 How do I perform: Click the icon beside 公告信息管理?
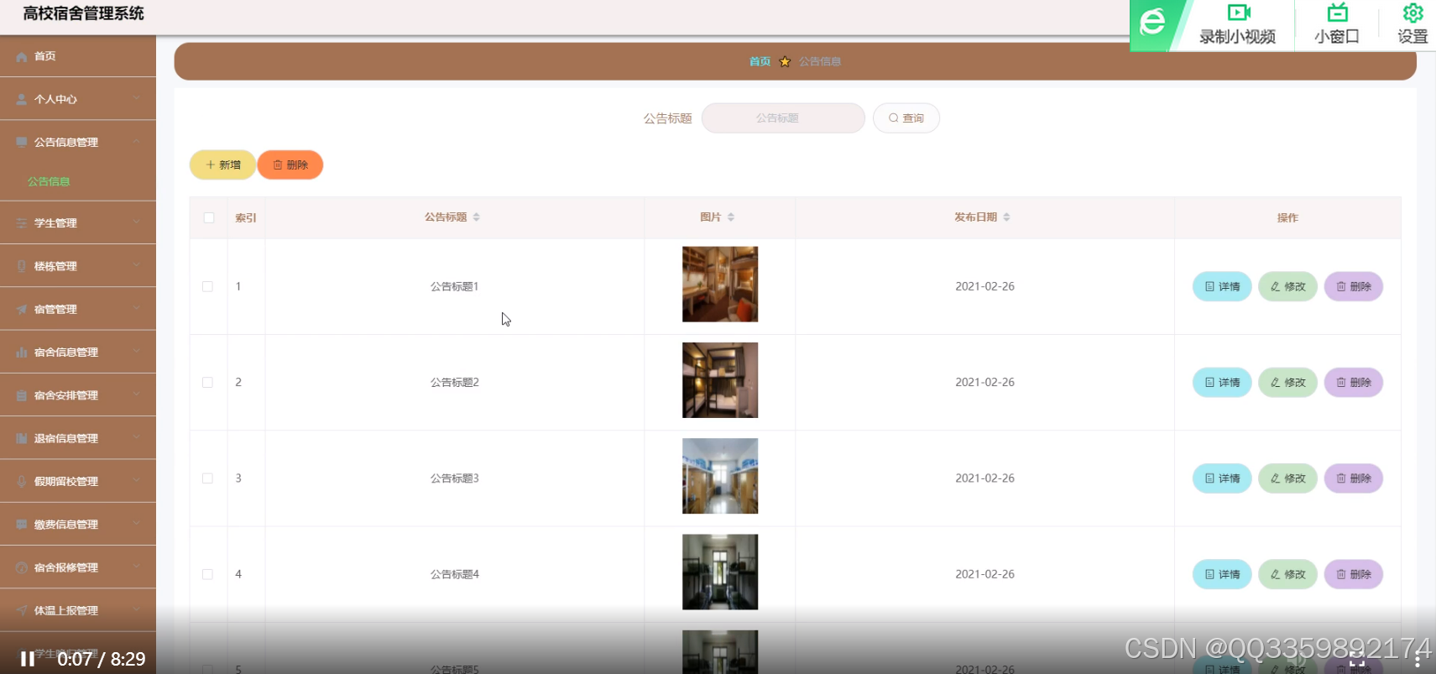click(22, 142)
